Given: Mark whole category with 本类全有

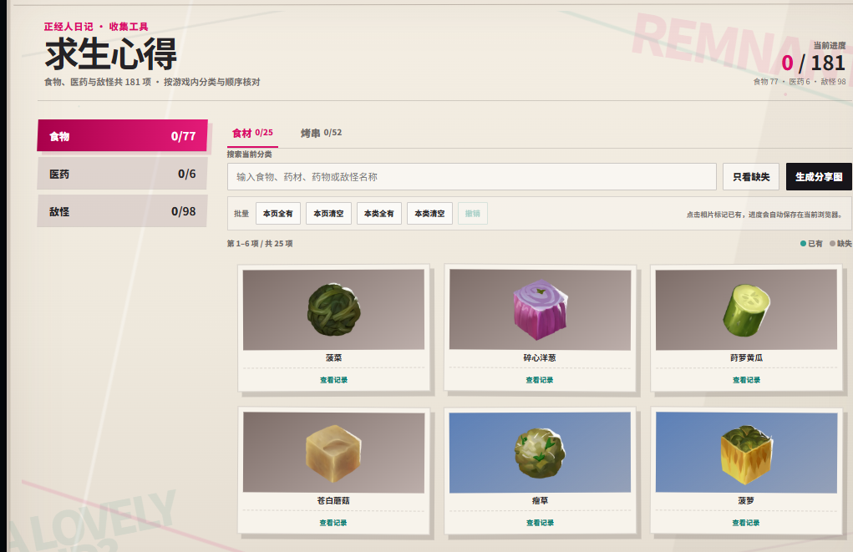Looking at the screenshot, I should pyautogui.click(x=378, y=214).
